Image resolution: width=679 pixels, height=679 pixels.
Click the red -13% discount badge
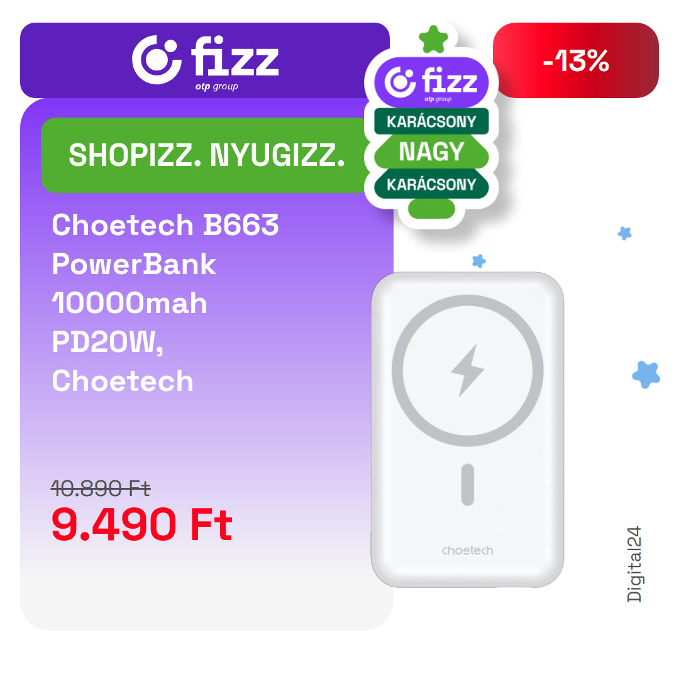pyautogui.click(x=576, y=60)
